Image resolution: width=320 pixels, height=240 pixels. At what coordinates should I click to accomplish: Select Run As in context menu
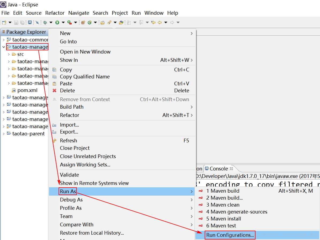(x=122, y=191)
